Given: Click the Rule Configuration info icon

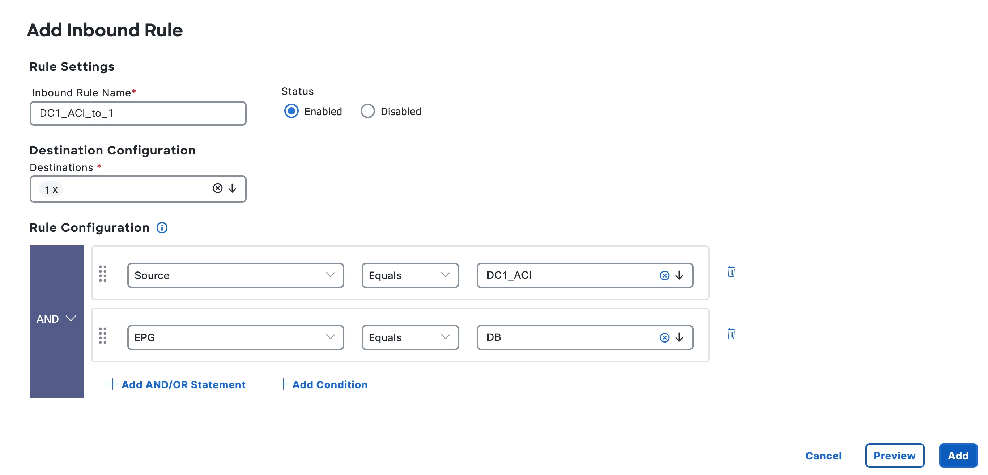Looking at the screenshot, I should pos(162,228).
